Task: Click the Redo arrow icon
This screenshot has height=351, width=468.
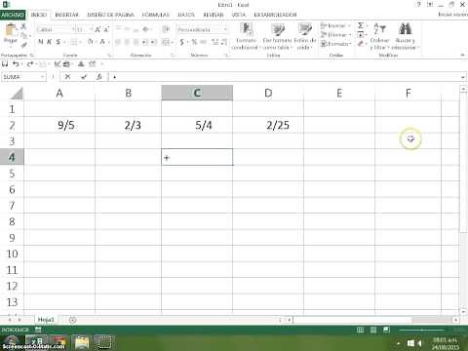Action: point(30,64)
